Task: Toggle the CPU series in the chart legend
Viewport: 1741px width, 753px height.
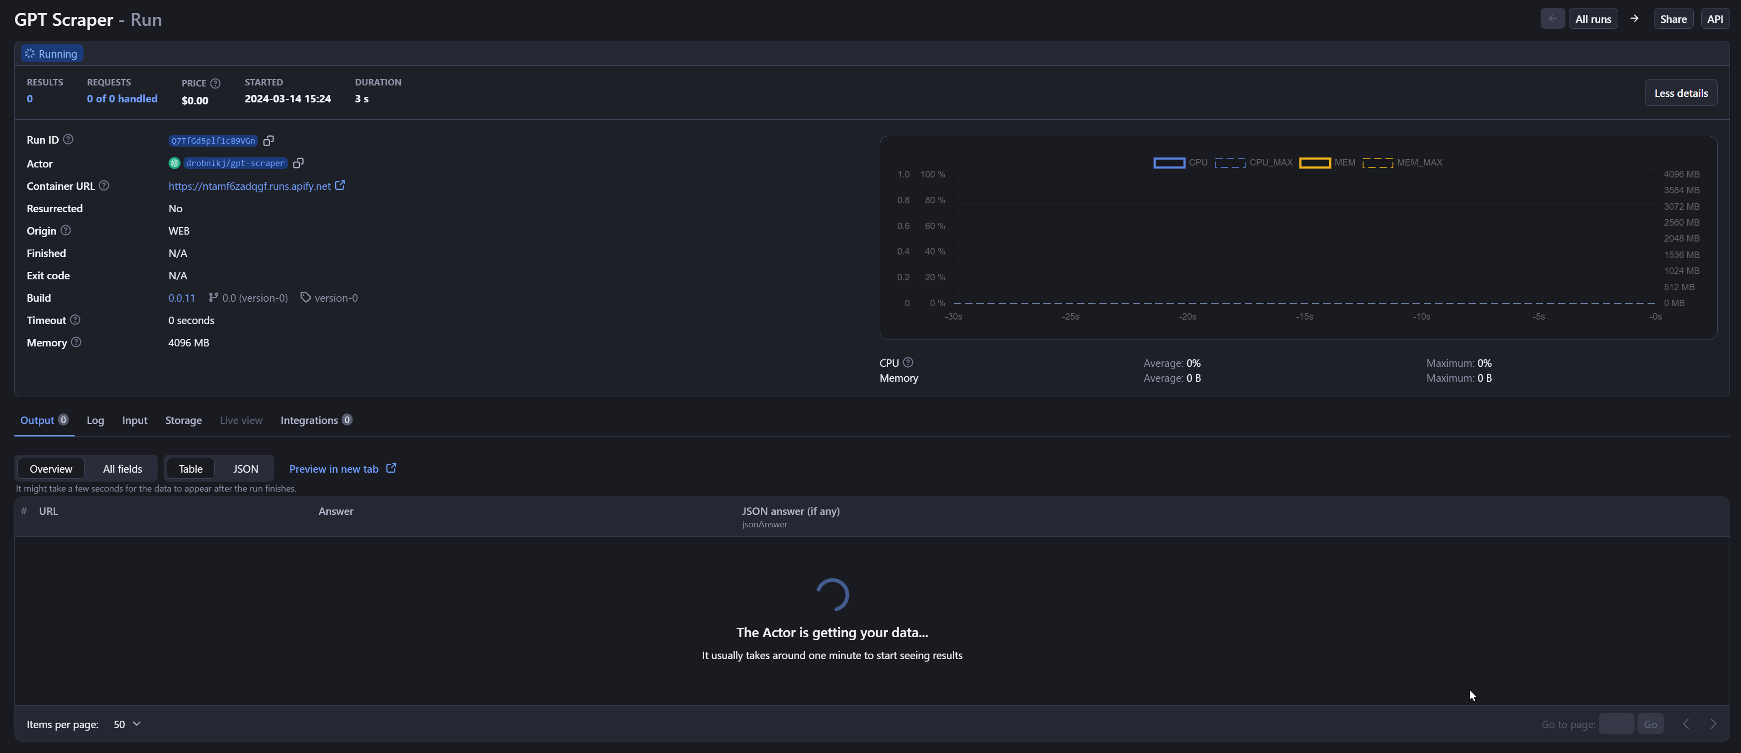Action: [x=1179, y=162]
